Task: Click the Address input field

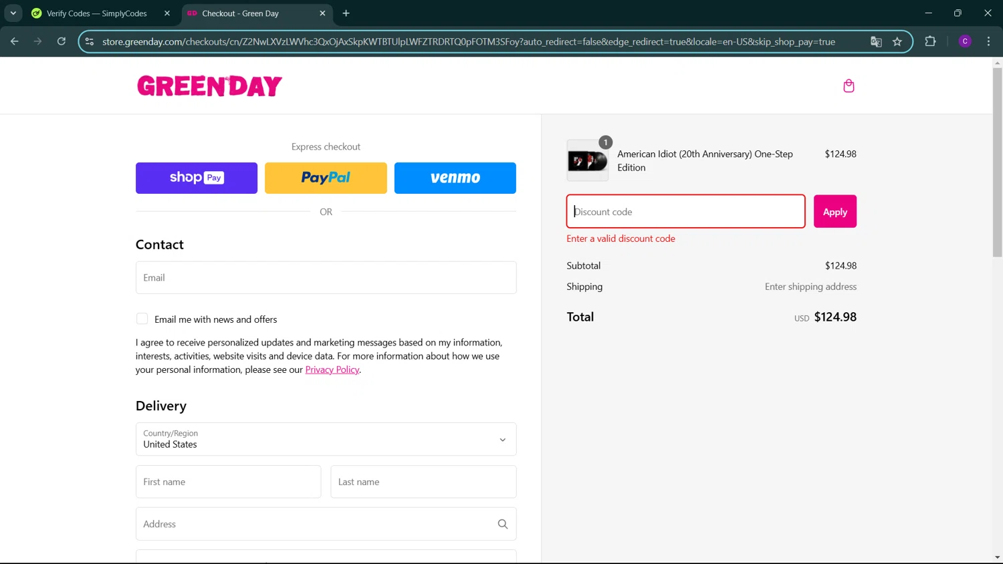Action: pos(326,524)
